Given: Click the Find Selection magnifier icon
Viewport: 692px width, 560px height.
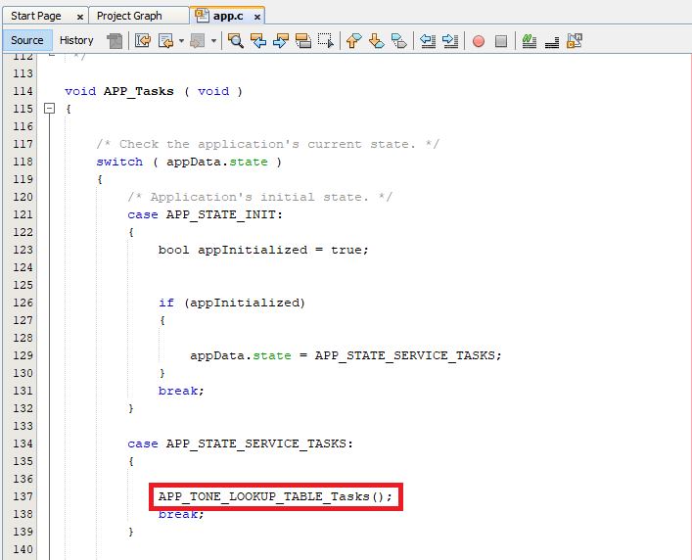Looking at the screenshot, I should (236, 40).
